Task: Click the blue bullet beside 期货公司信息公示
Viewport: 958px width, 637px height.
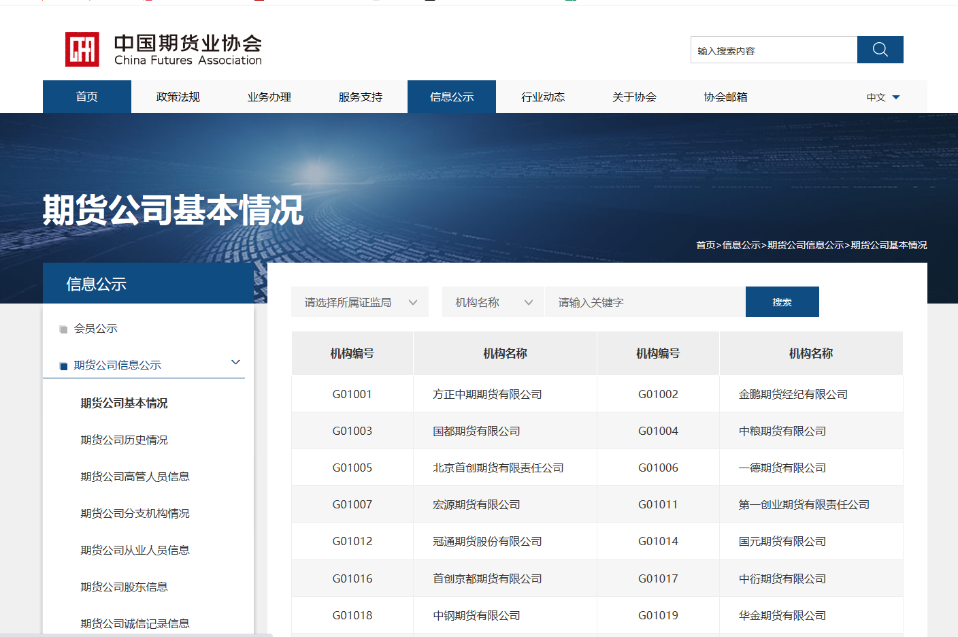Action: click(x=63, y=366)
